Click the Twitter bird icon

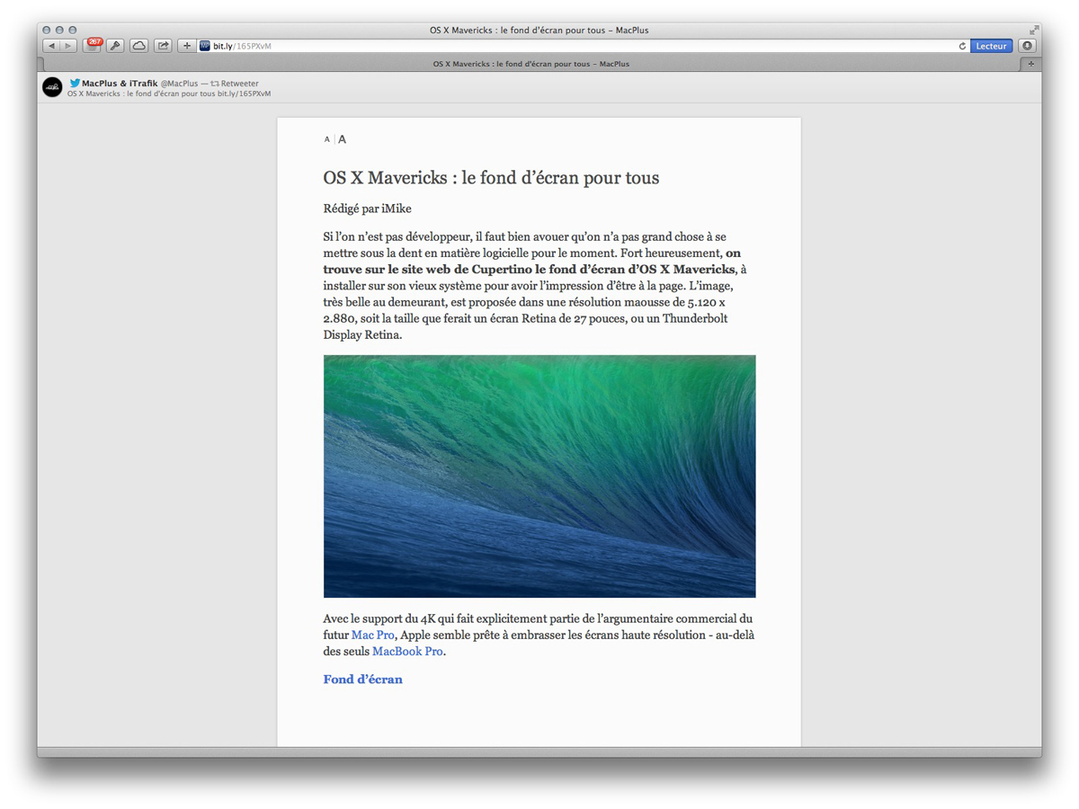coord(75,83)
